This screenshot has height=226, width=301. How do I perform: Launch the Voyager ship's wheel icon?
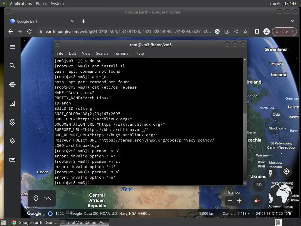(x=12, y=84)
